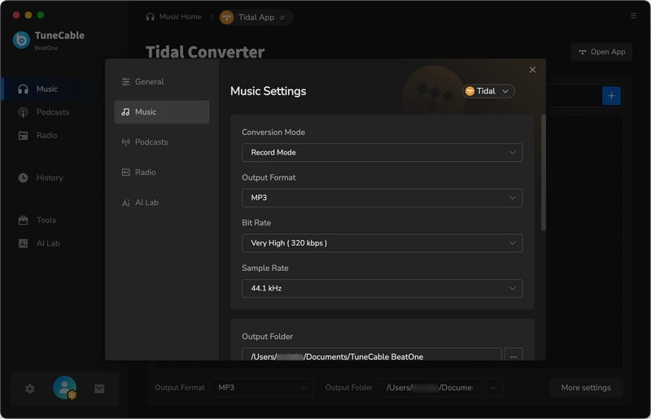Browse output folder from bottom bar
Viewport: 651px width, 419px height.
(x=493, y=387)
